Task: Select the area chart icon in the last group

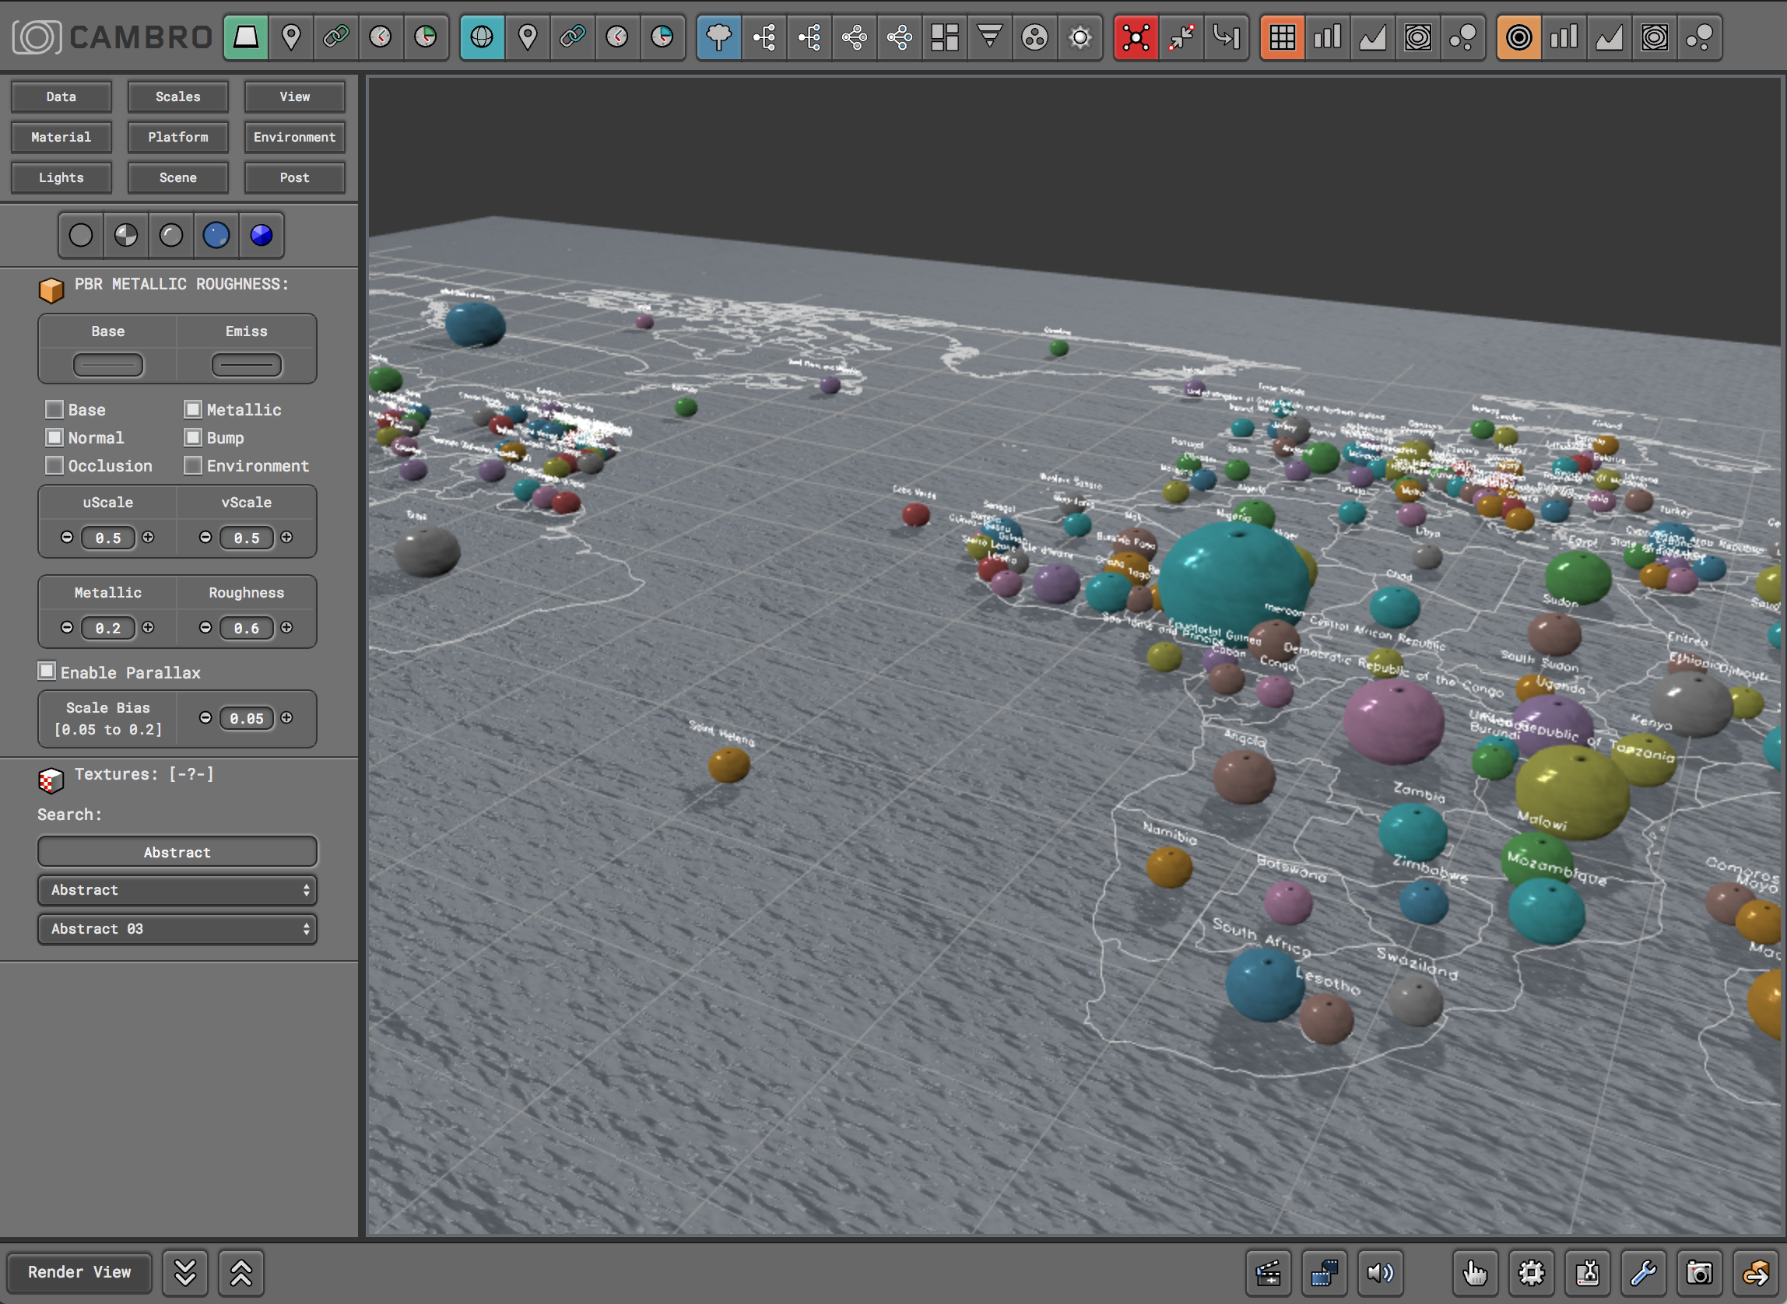Action: pos(1610,37)
